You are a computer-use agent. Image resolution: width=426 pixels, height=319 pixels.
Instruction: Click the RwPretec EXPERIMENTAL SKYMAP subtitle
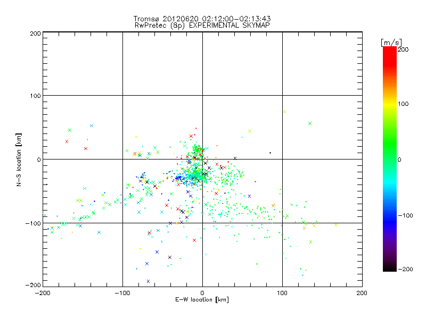(x=202, y=25)
